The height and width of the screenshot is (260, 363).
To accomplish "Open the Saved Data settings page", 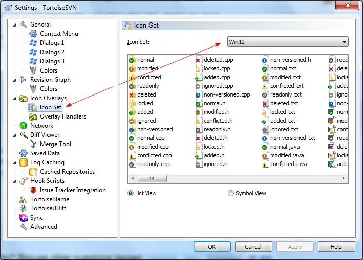I will [x=45, y=153].
